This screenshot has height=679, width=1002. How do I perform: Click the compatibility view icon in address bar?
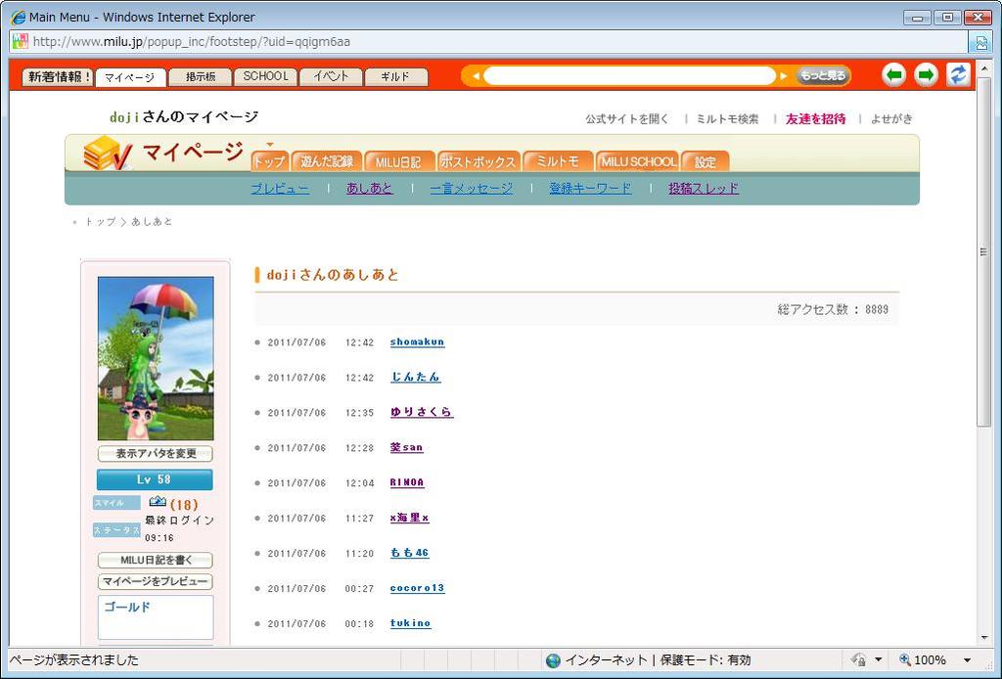coord(980,42)
